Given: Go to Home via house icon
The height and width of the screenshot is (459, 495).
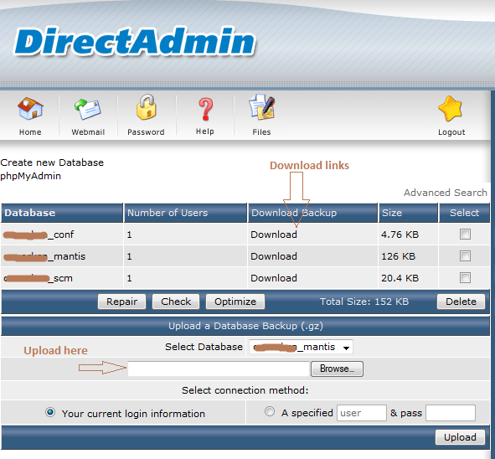Looking at the screenshot, I should click(x=30, y=109).
